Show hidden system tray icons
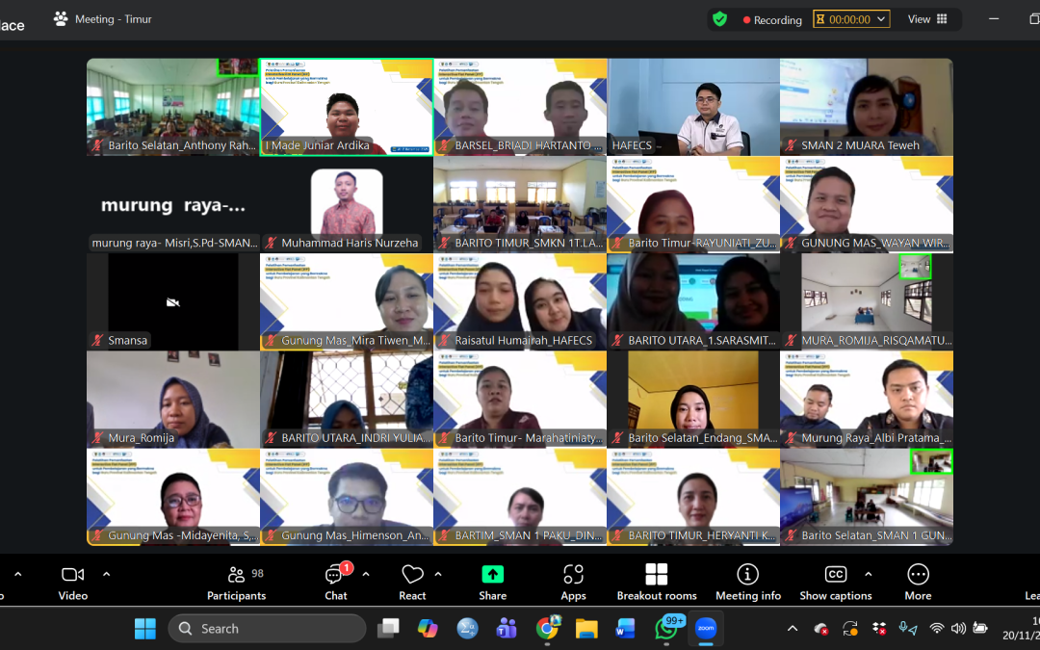 tap(792, 628)
